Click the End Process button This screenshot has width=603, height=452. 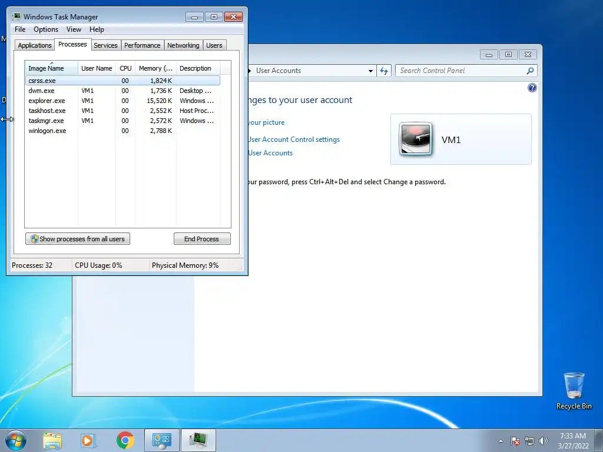pos(202,239)
